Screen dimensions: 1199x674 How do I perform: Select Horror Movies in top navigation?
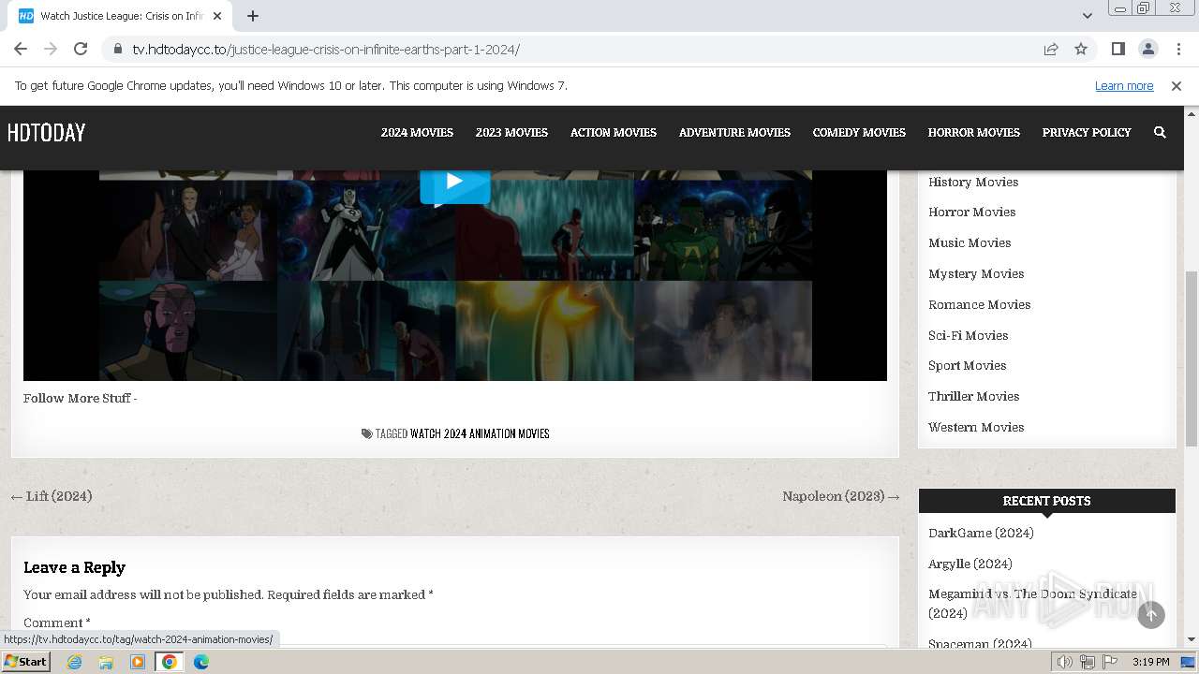click(974, 133)
